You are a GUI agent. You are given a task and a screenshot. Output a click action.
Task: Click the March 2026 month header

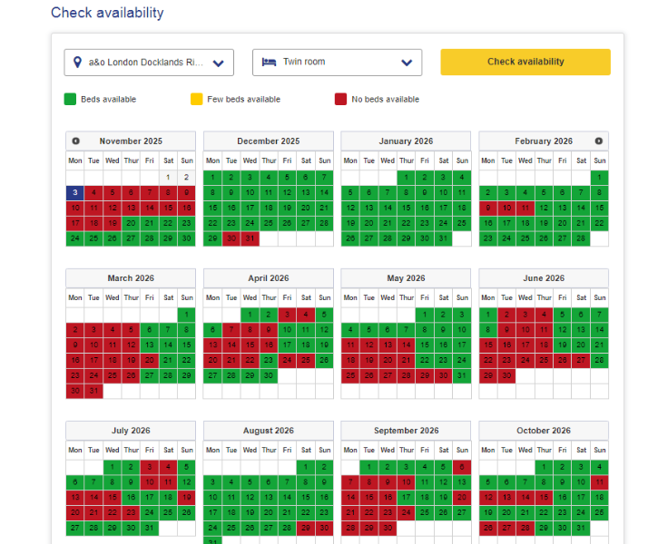131,278
